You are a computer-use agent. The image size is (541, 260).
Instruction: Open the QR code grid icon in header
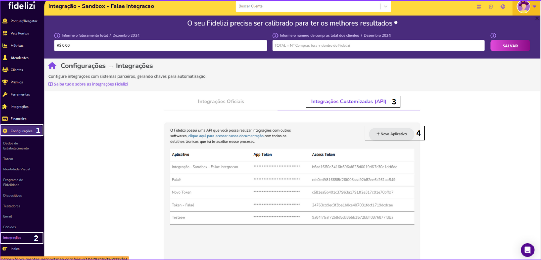pos(479,6)
